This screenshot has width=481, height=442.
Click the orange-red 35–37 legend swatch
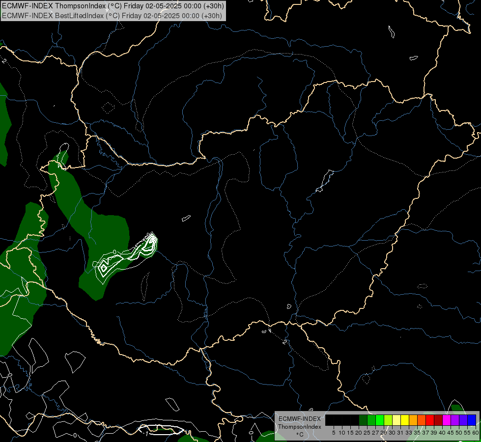point(422,420)
